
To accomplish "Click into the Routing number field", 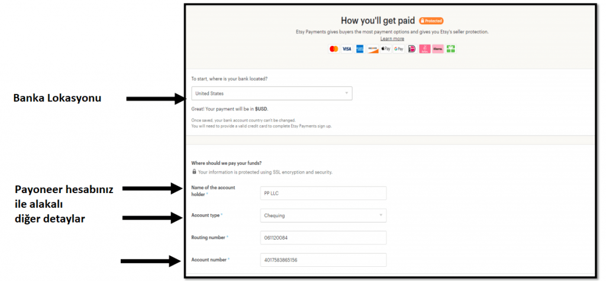I will pyautogui.click(x=324, y=238).
